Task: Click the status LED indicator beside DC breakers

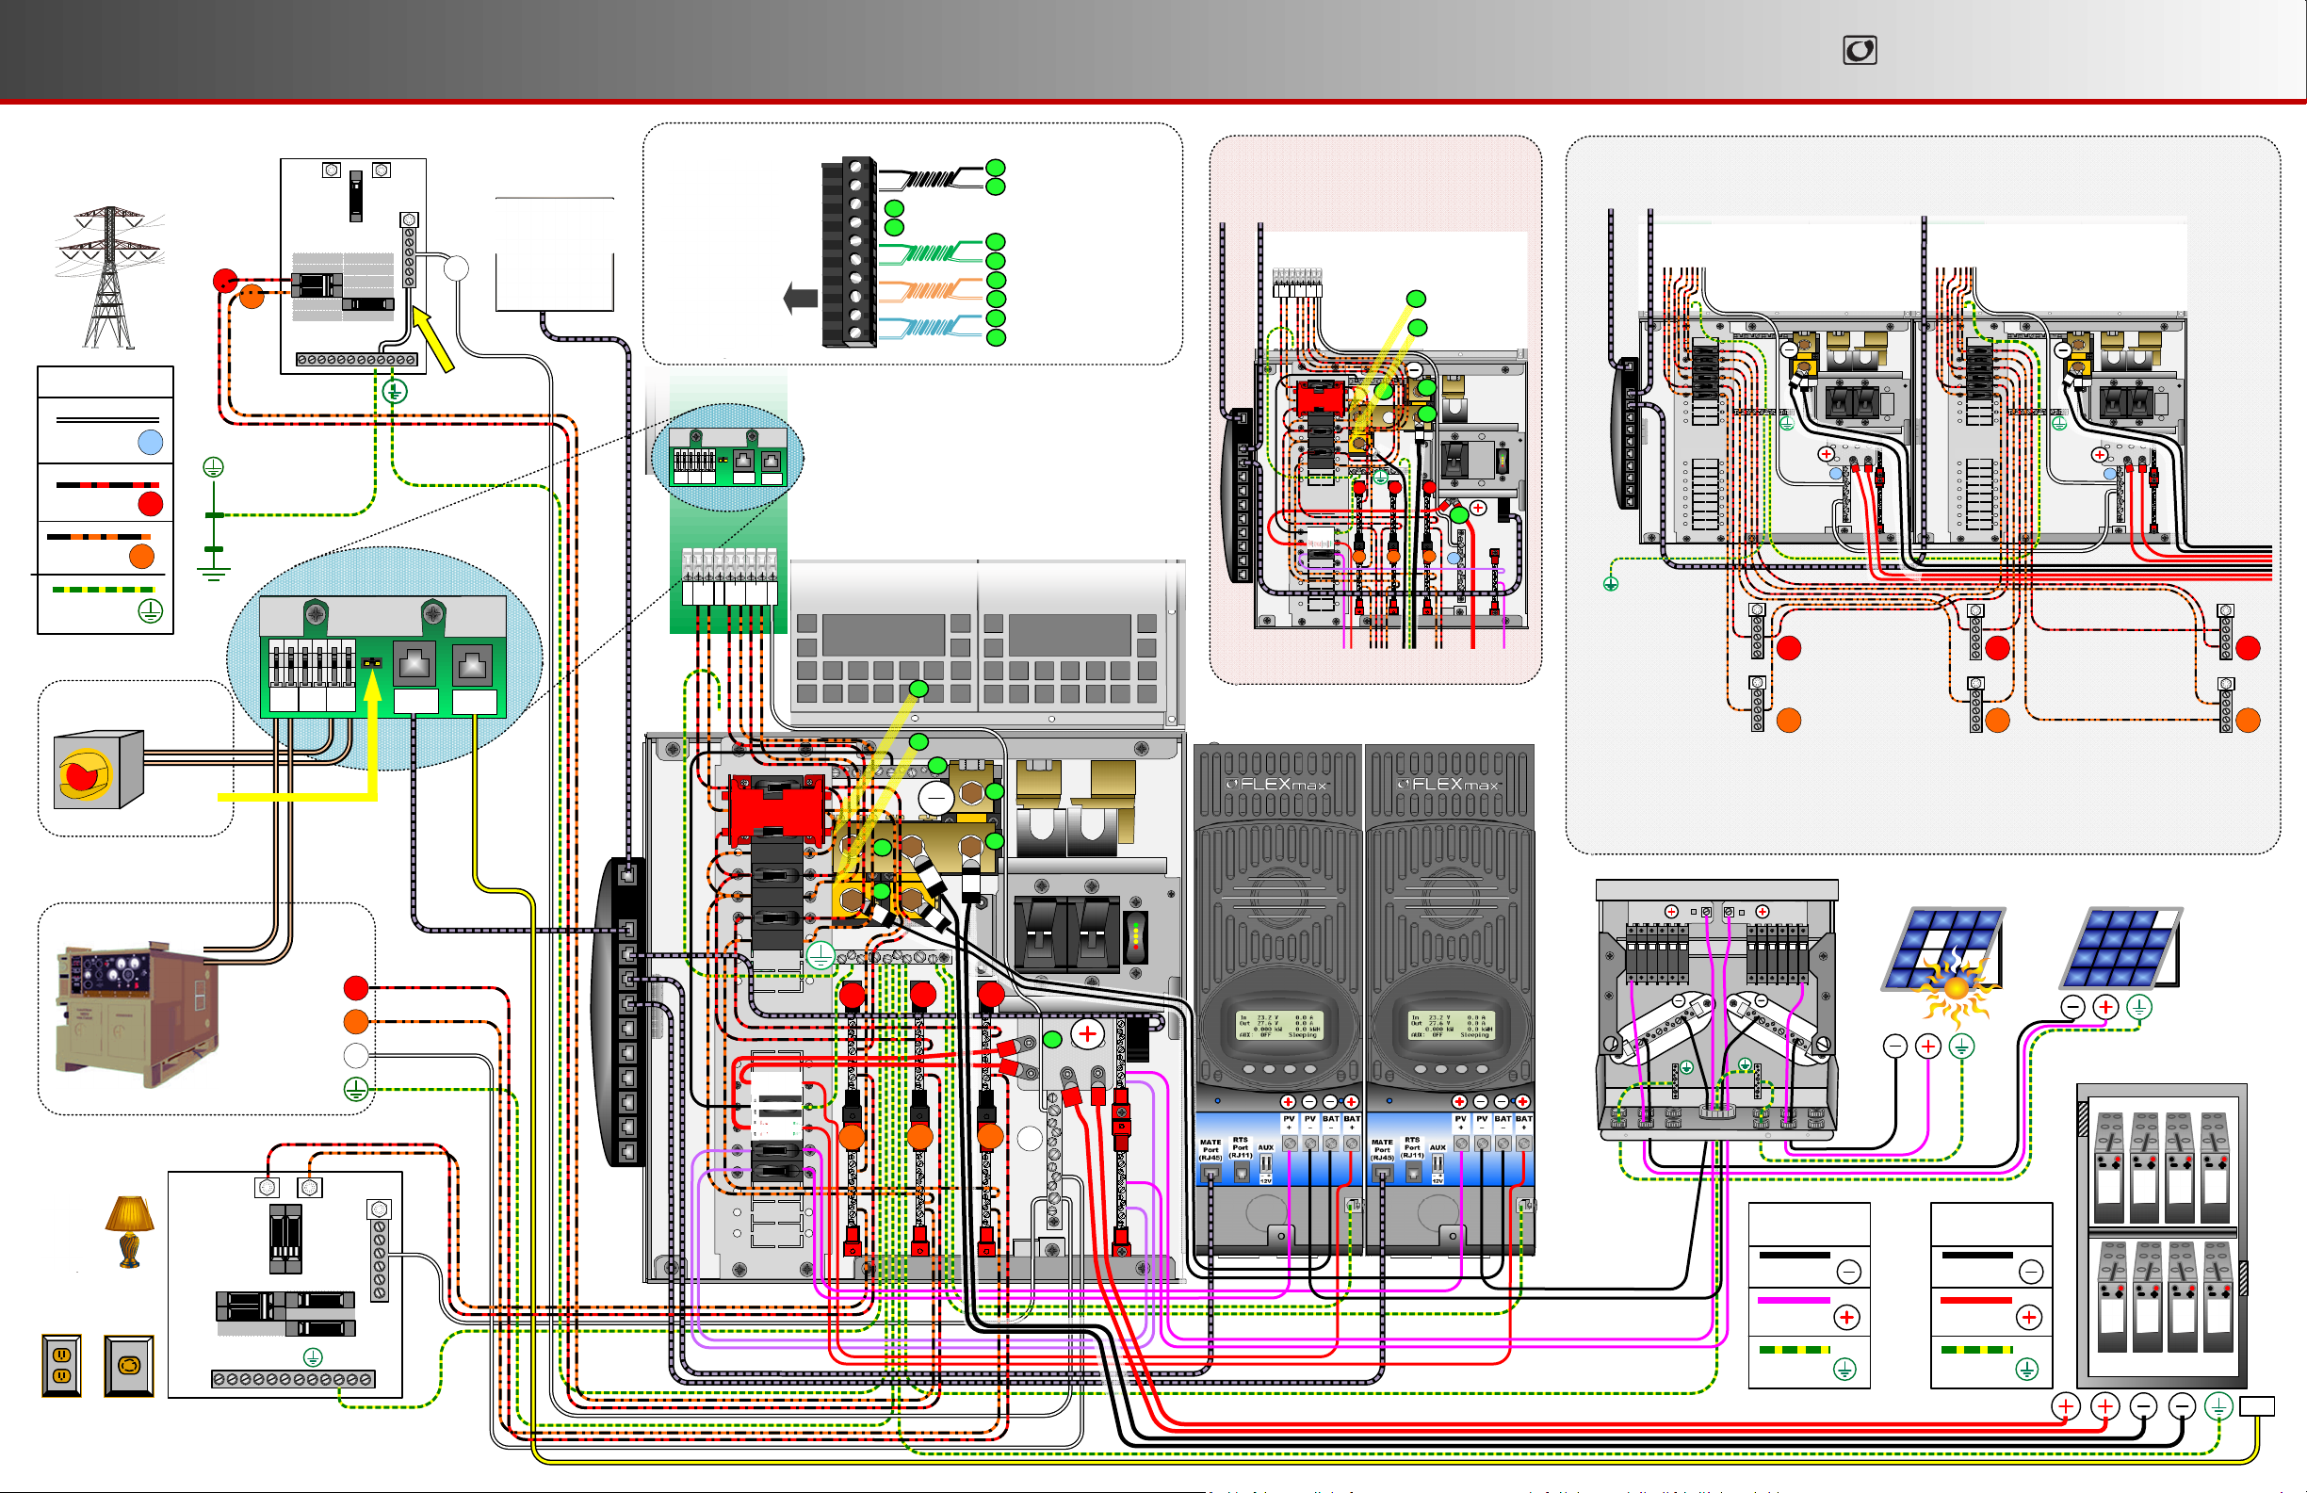Action: (x=1136, y=936)
